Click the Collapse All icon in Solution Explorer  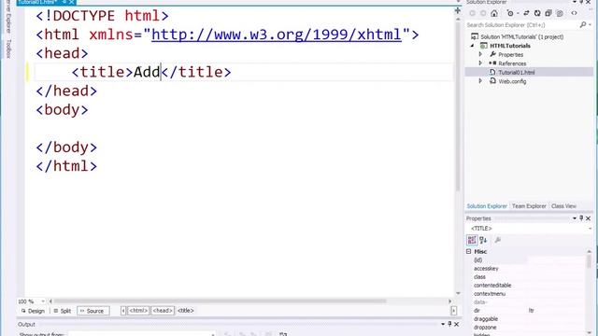pyautogui.click(x=548, y=13)
